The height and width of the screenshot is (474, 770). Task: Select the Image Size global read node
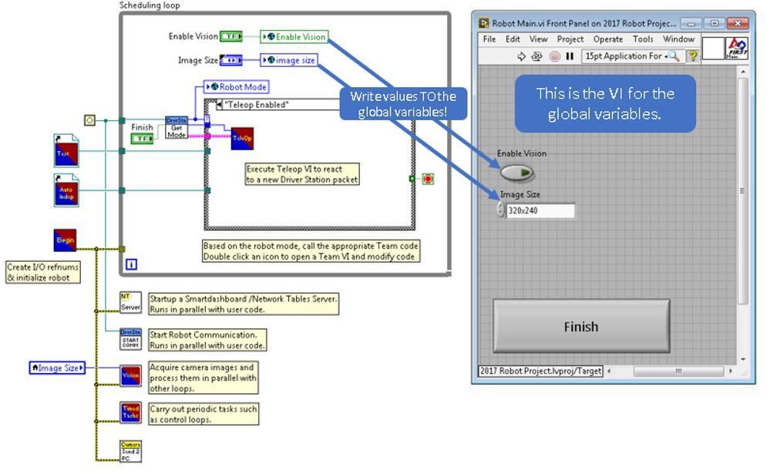tap(57, 368)
